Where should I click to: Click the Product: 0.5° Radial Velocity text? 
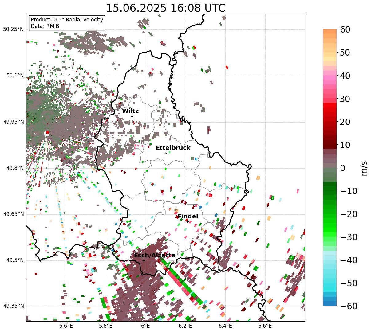pos(67,20)
